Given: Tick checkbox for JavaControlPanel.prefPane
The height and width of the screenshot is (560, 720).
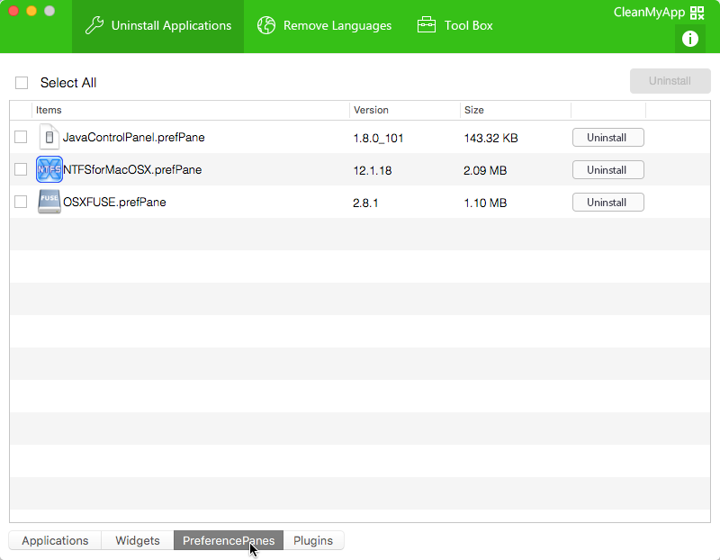Looking at the screenshot, I should 21,137.
